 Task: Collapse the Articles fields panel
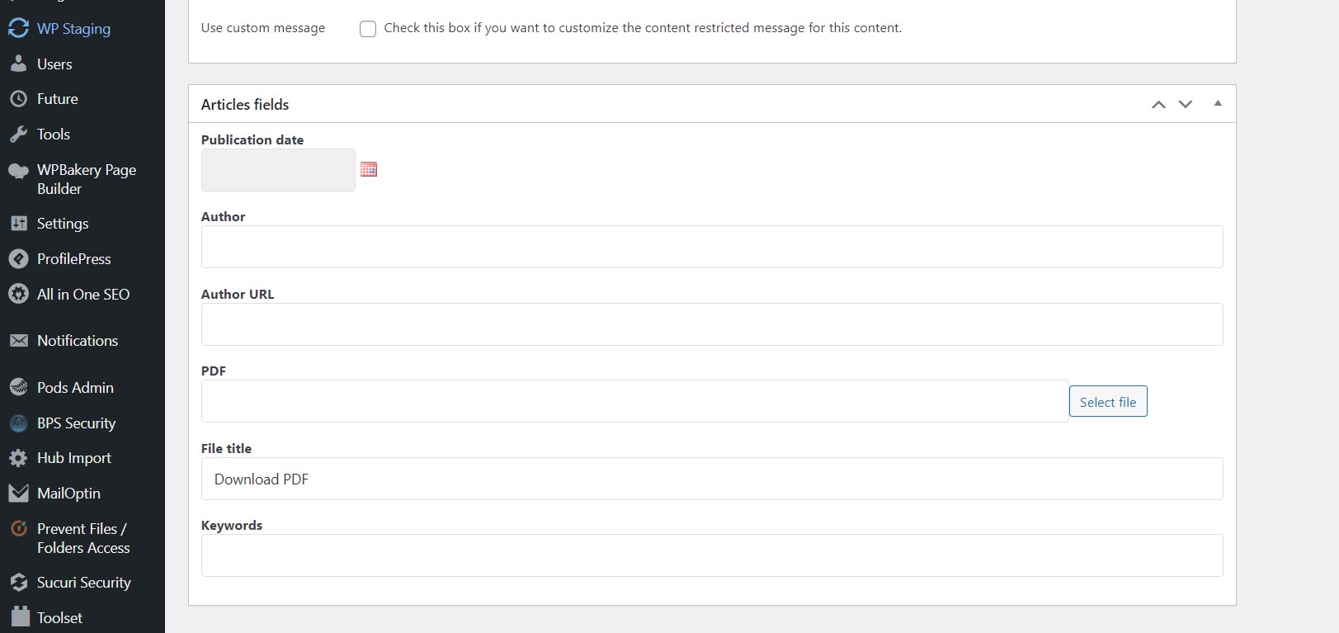coord(1218,103)
